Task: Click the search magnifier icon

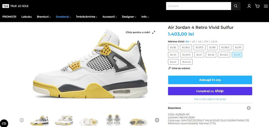Action: pos(236,6)
